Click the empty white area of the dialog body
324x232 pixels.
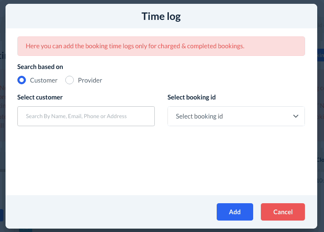click(x=161, y=161)
